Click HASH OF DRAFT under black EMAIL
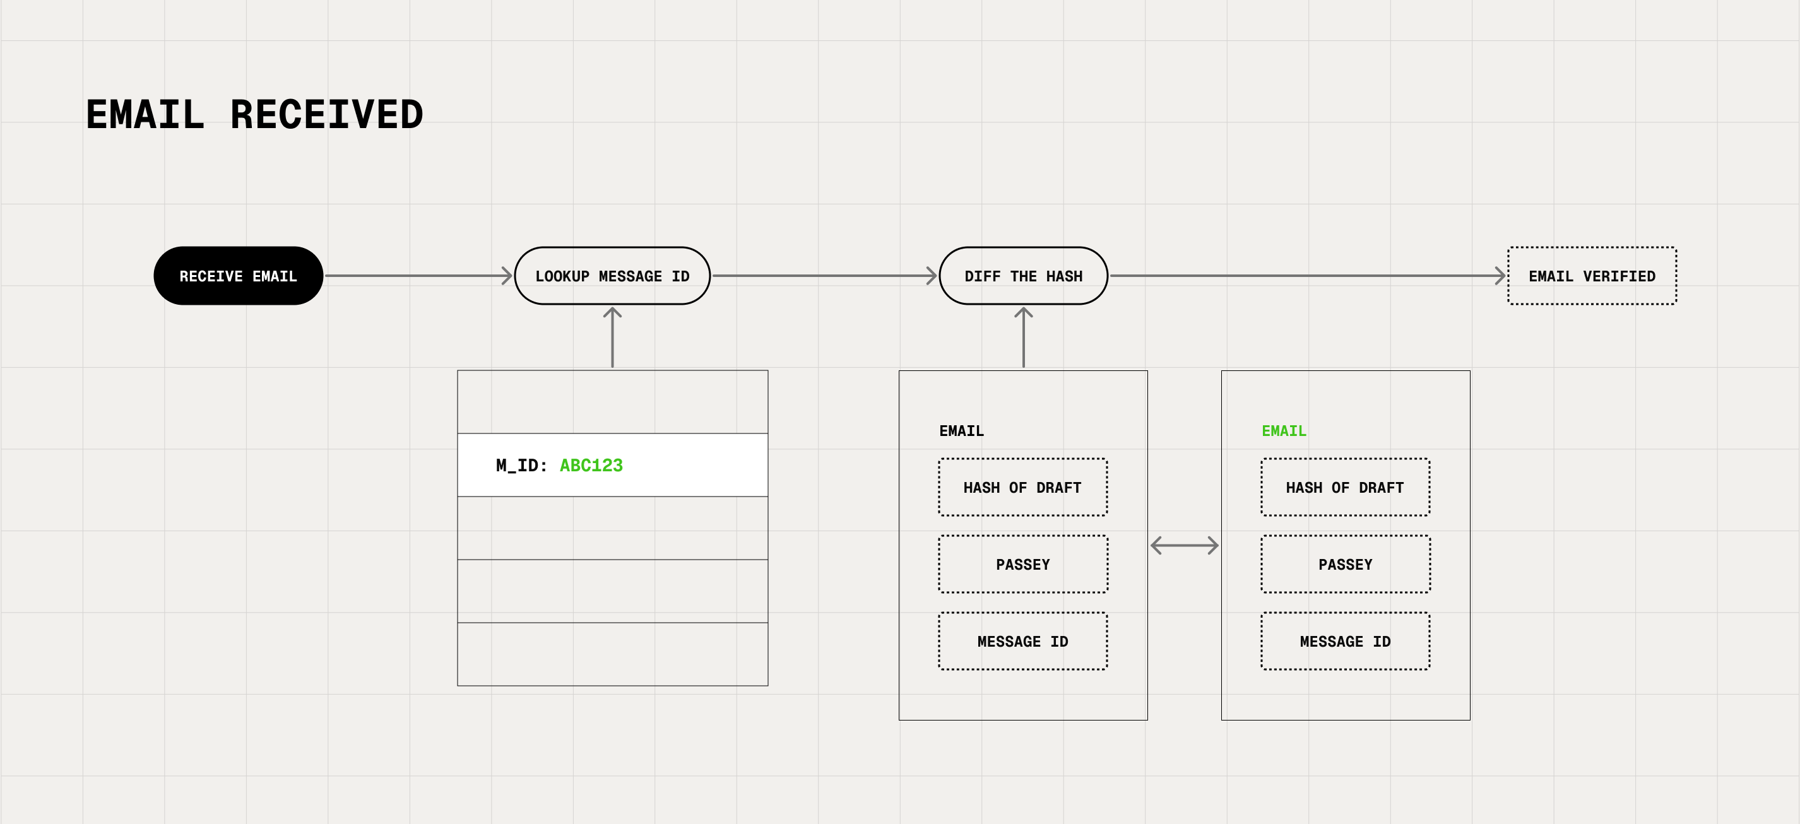The image size is (1800, 824). (1023, 488)
